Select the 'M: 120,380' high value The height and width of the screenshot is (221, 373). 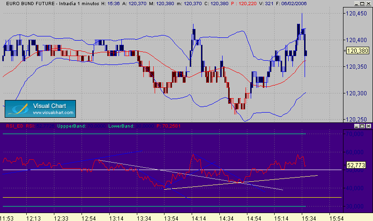coord(162,4)
